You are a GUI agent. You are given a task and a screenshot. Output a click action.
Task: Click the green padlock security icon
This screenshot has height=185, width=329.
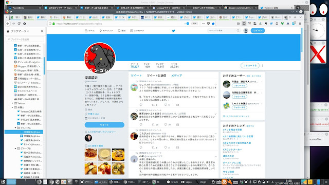[x=53, y=24]
